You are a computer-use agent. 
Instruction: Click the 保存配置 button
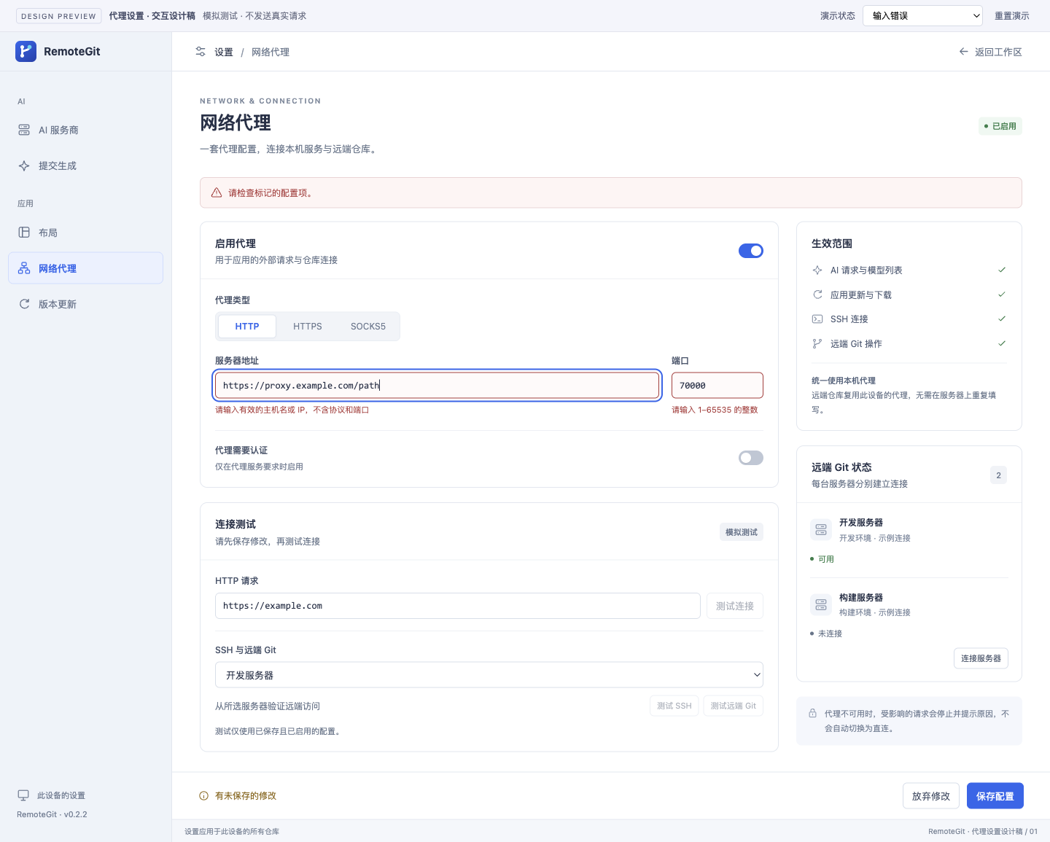click(995, 796)
